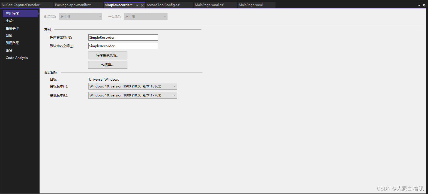Viewport: 428px width, 194px height.
Task: Pin the SimpleRecorder tab
Action: pos(137,5)
